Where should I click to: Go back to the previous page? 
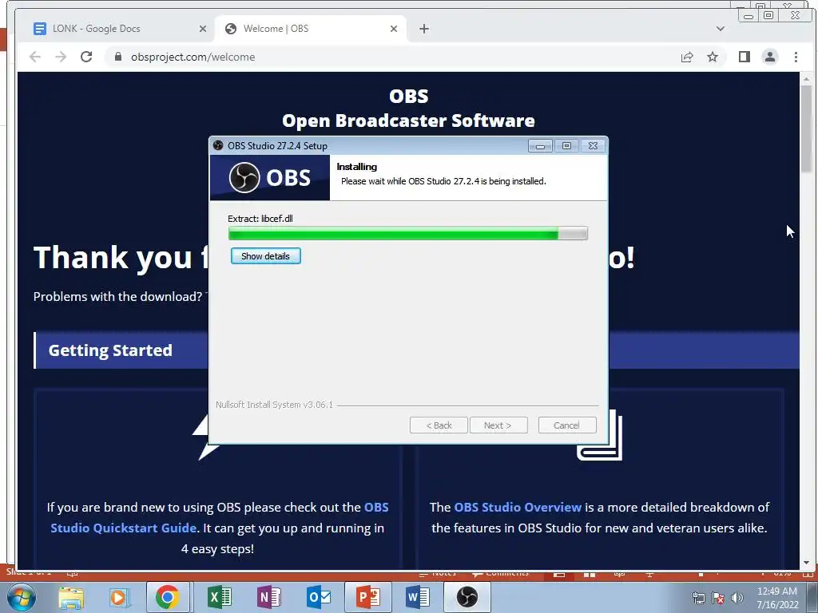pyautogui.click(x=35, y=57)
